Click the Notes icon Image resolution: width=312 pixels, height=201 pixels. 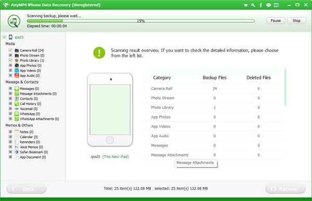pyautogui.click(x=17, y=131)
